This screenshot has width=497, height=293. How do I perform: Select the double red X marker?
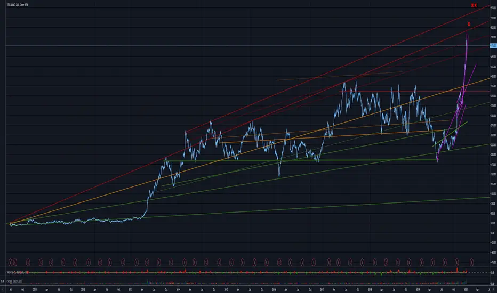point(474,5)
